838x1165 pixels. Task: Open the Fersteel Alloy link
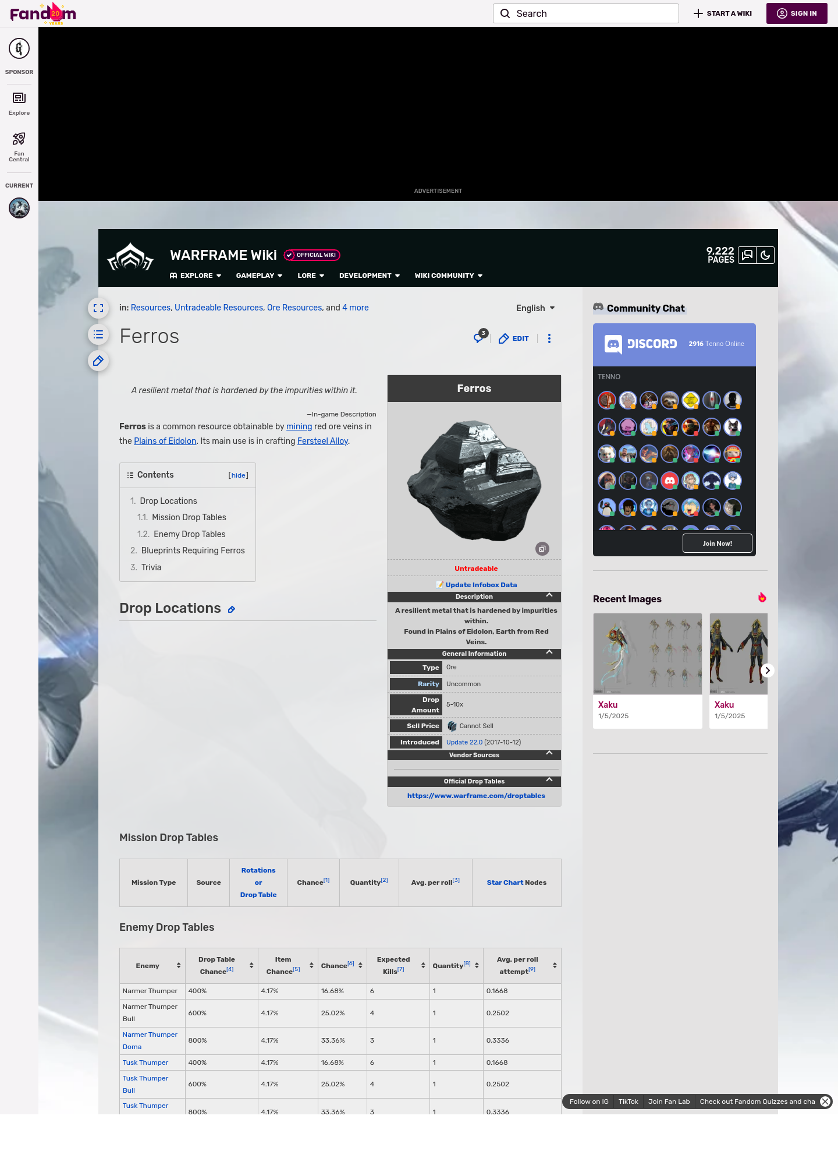323,441
